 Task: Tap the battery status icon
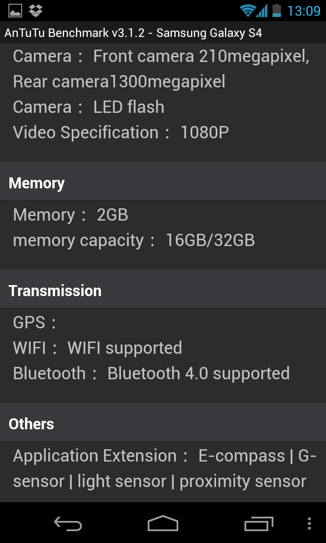point(277,11)
